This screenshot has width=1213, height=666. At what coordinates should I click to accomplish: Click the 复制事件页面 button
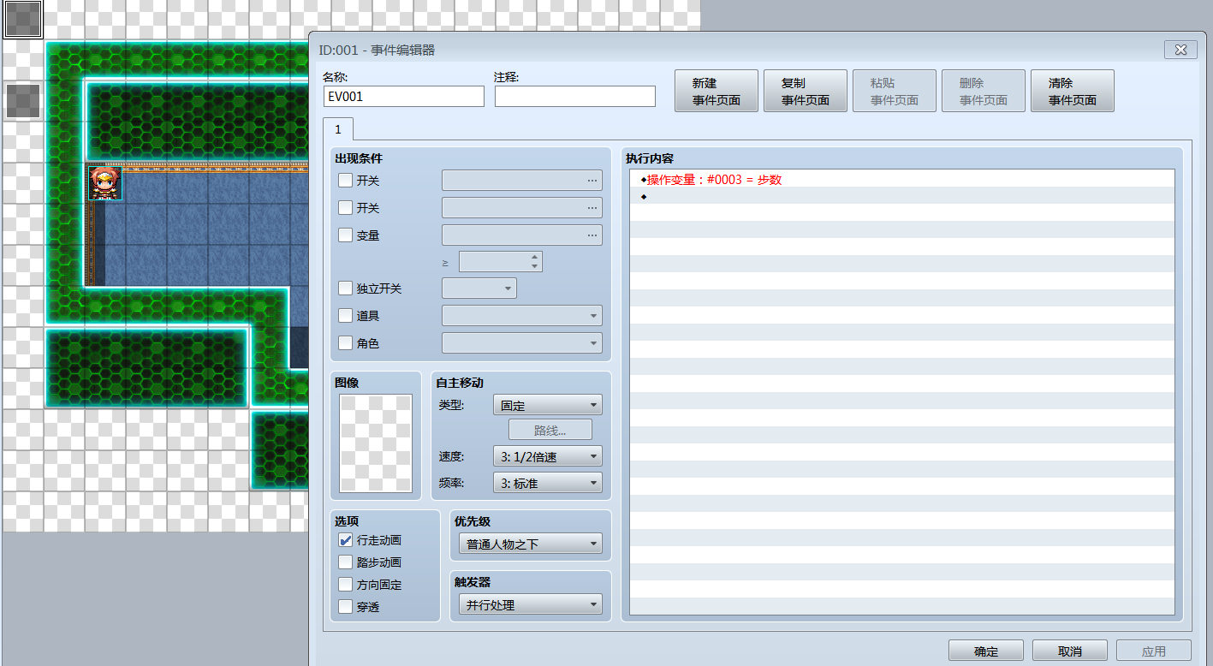[x=806, y=92]
